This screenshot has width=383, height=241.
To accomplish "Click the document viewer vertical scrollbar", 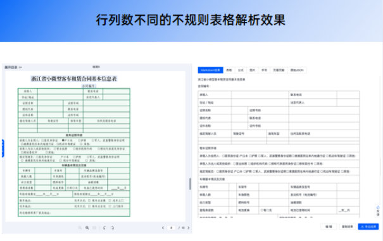I will [x=190, y=184].
